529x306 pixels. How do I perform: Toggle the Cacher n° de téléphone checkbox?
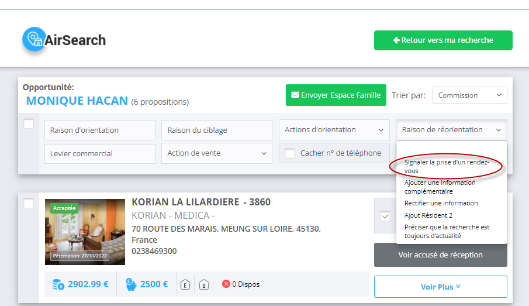pos(290,153)
